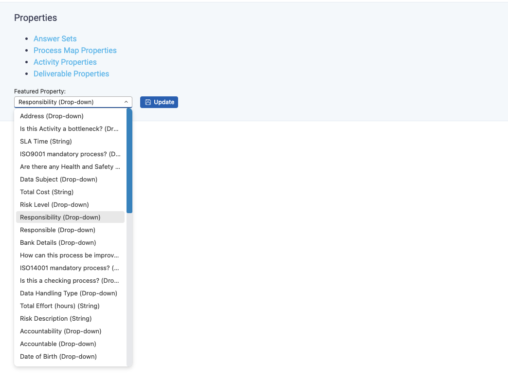The height and width of the screenshot is (383, 508).
Task: Select Risk Description (String) option
Action: click(70, 318)
